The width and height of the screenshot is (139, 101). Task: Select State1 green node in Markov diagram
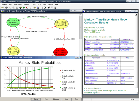point(13,22)
